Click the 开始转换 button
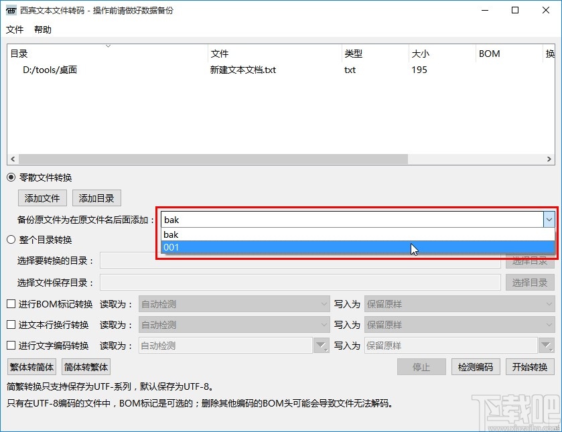 tap(530, 367)
